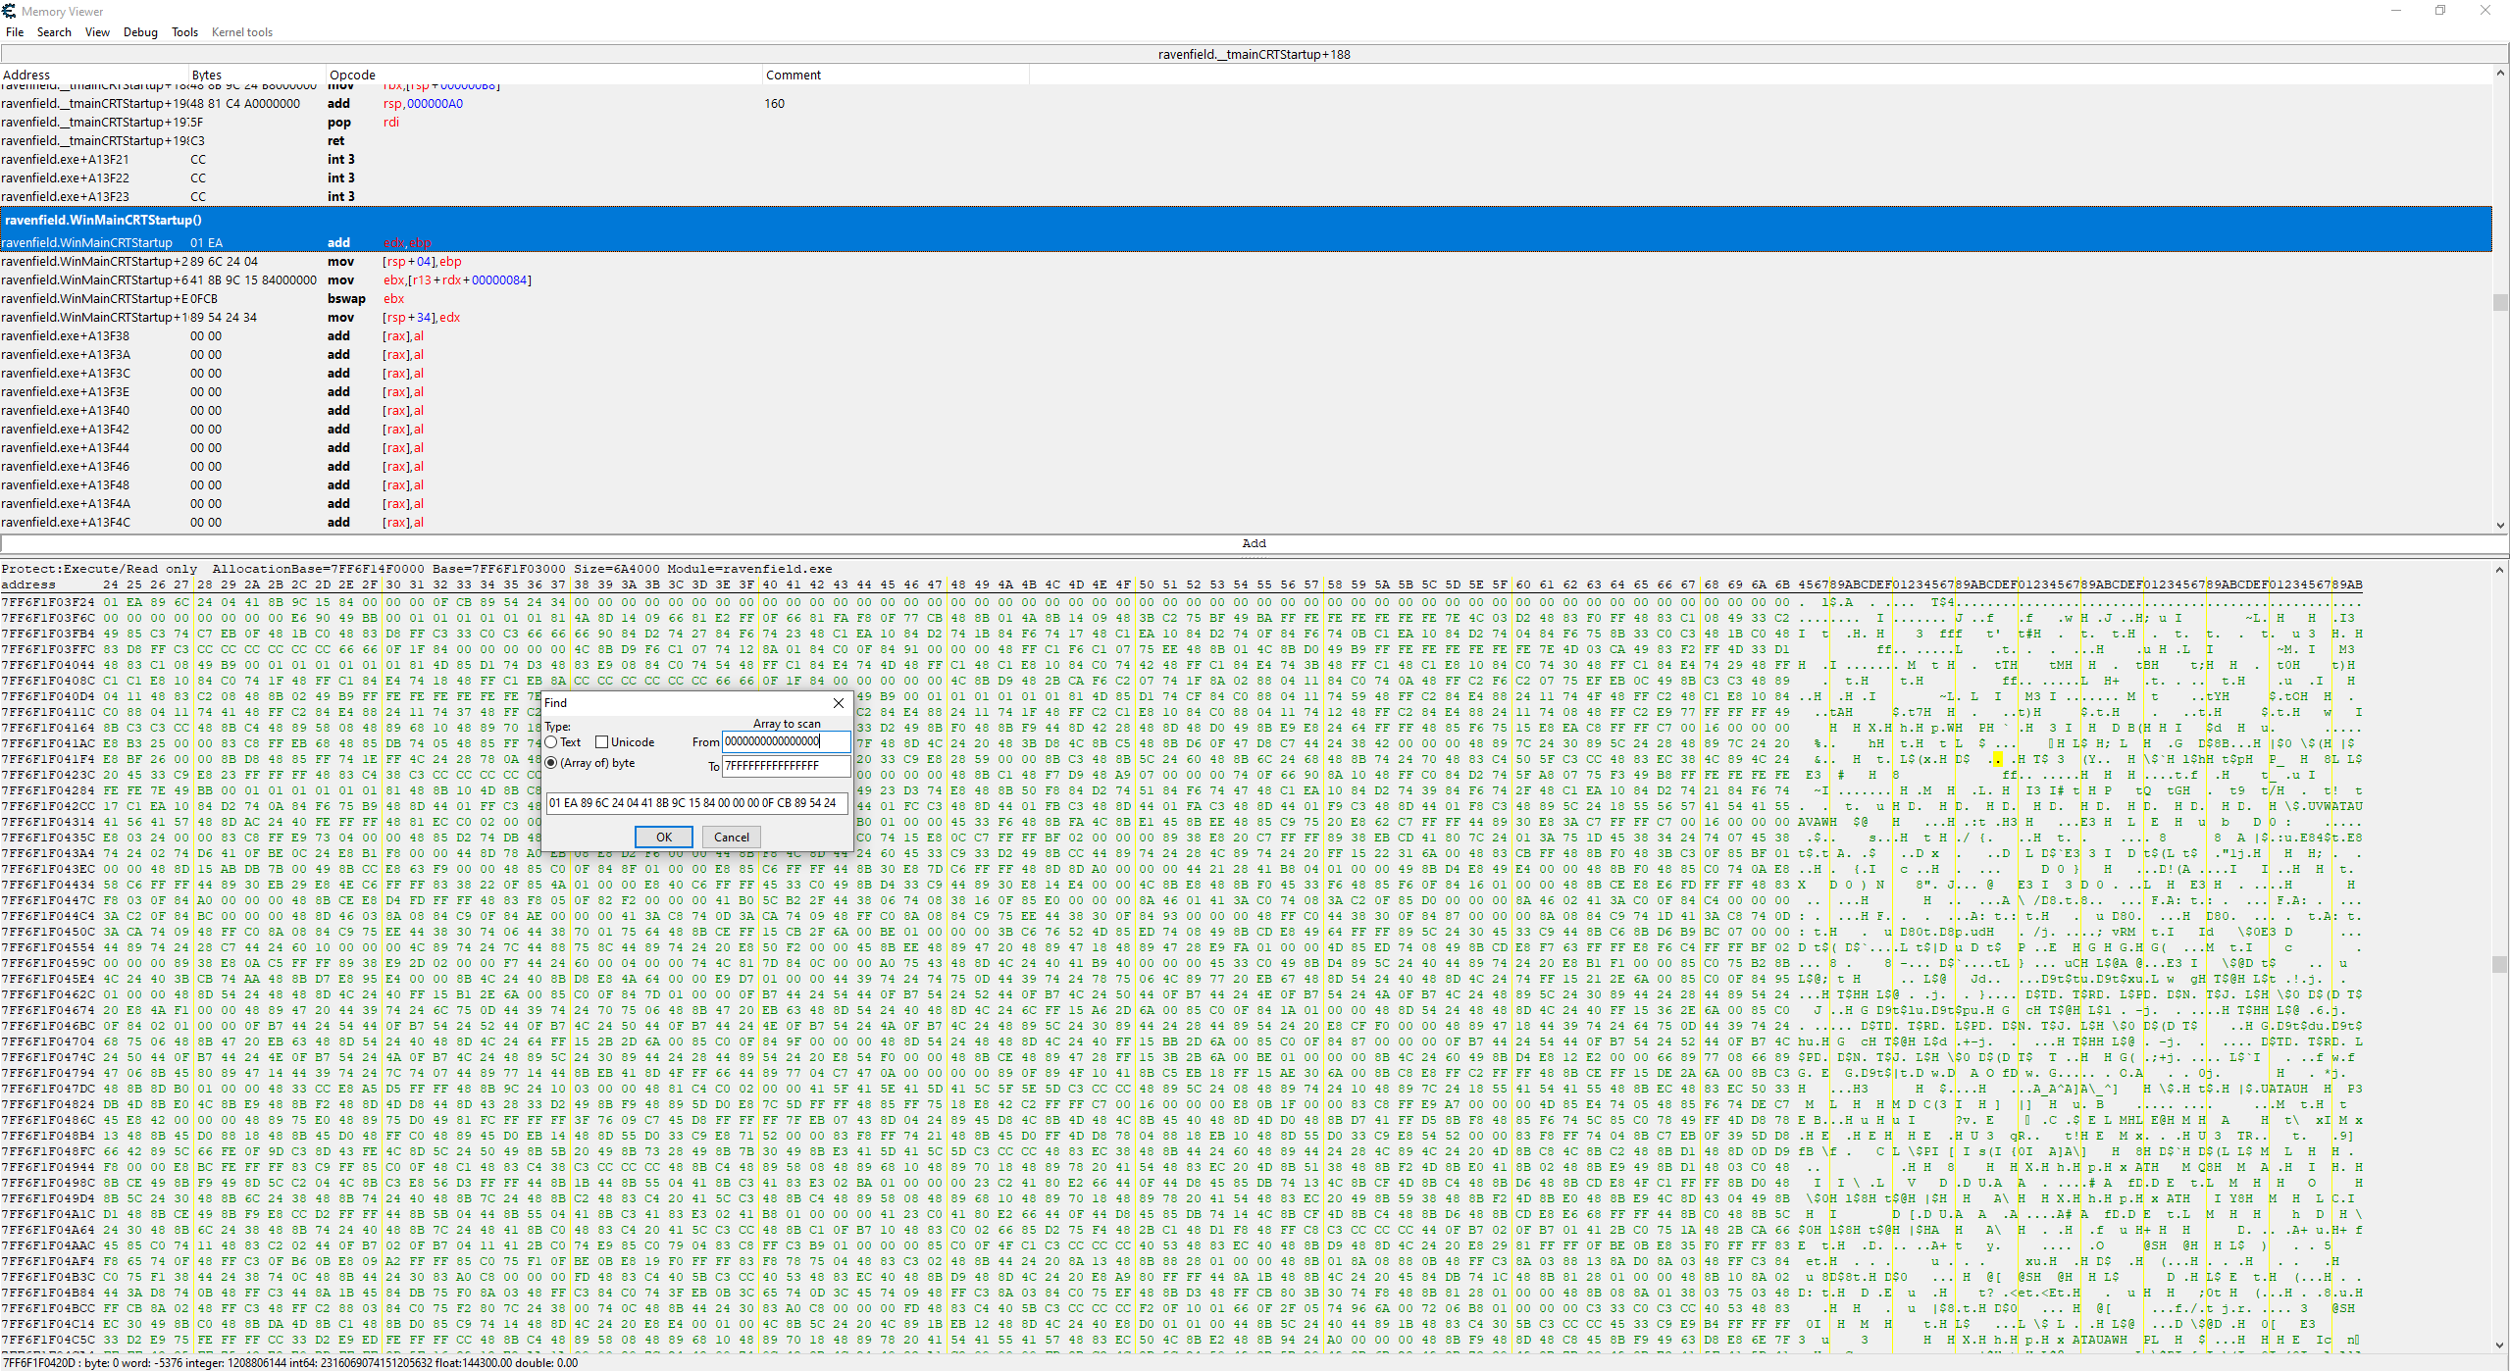The image size is (2510, 1371).
Task: Focus the From address field
Action: 786,741
